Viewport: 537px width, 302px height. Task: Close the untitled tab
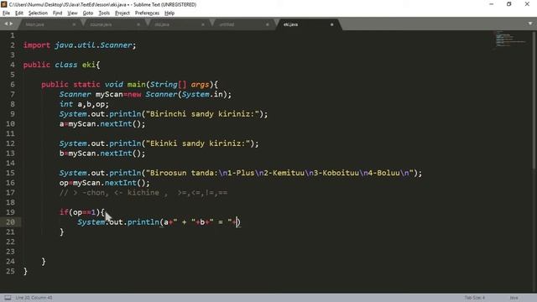pos(268,24)
